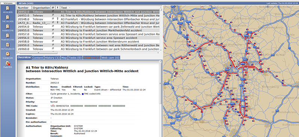Switch to the Web cam (0) tab
Screen dimensions: 299x137
110,58
